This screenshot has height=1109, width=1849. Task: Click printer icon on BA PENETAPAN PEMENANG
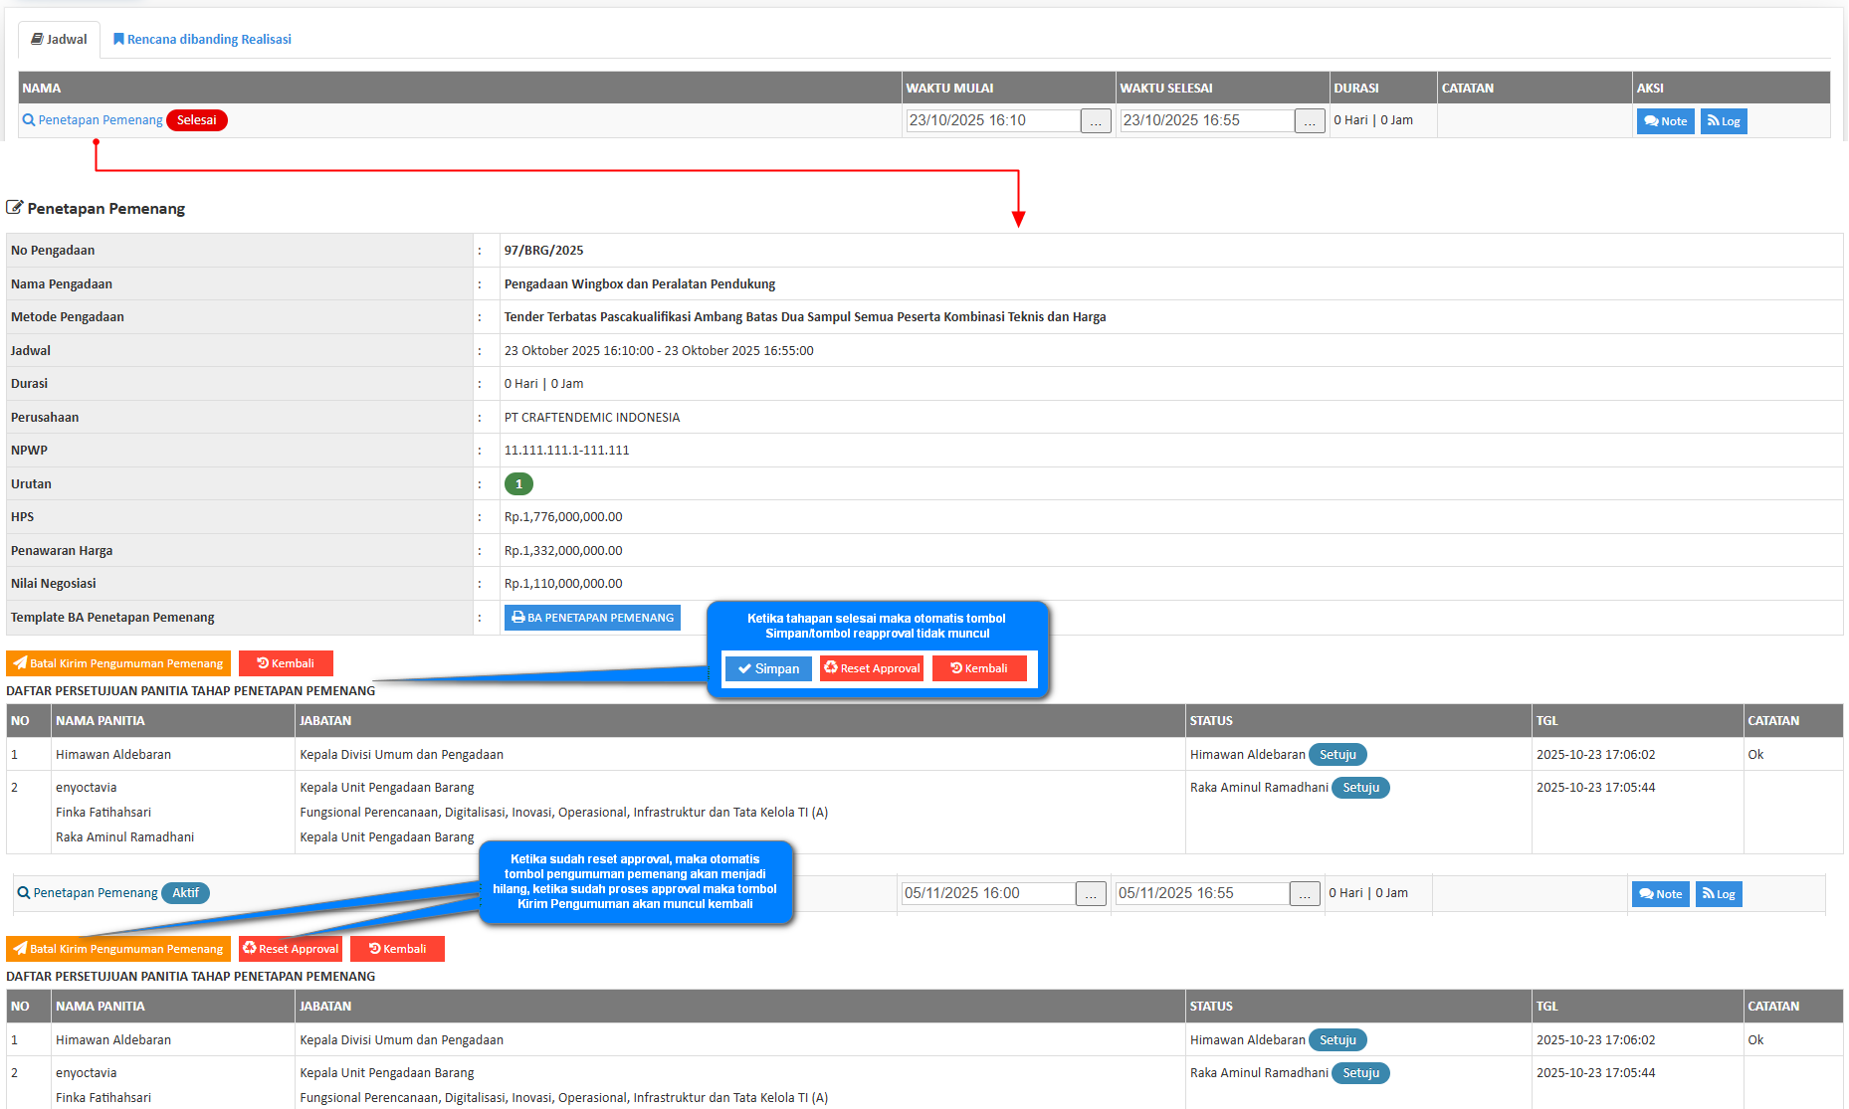(x=518, y=618)
